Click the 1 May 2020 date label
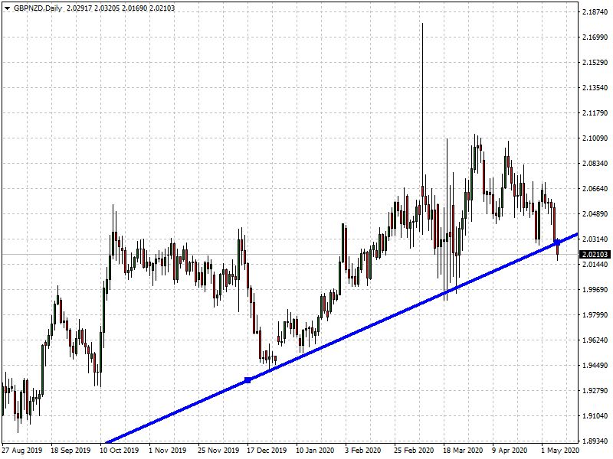This screenshot has width=613, height=459. [560, 450]
